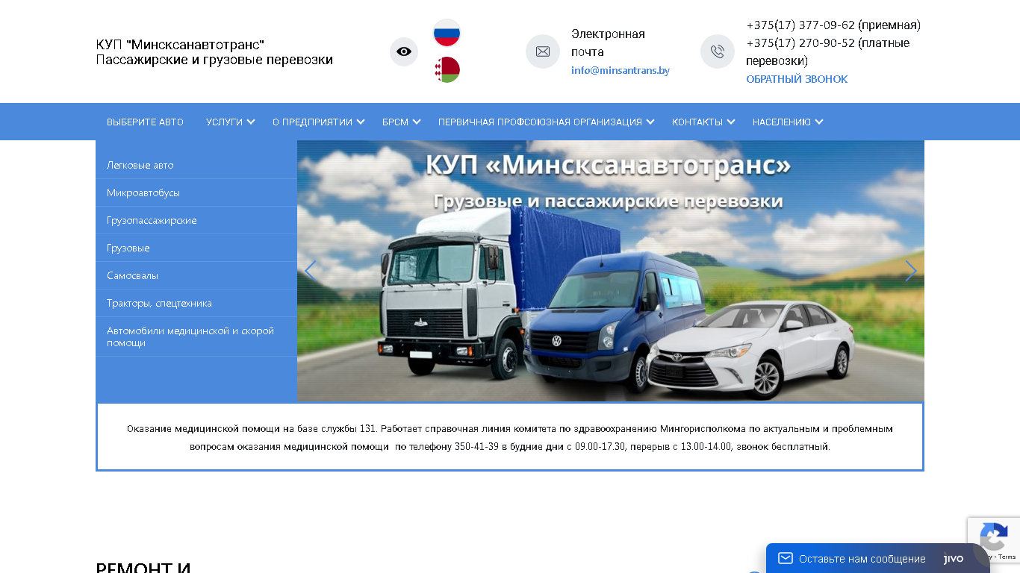Screen dimensions: 1020x573
Task: Expand the БРСМ chevron
Action: (417, 122)
